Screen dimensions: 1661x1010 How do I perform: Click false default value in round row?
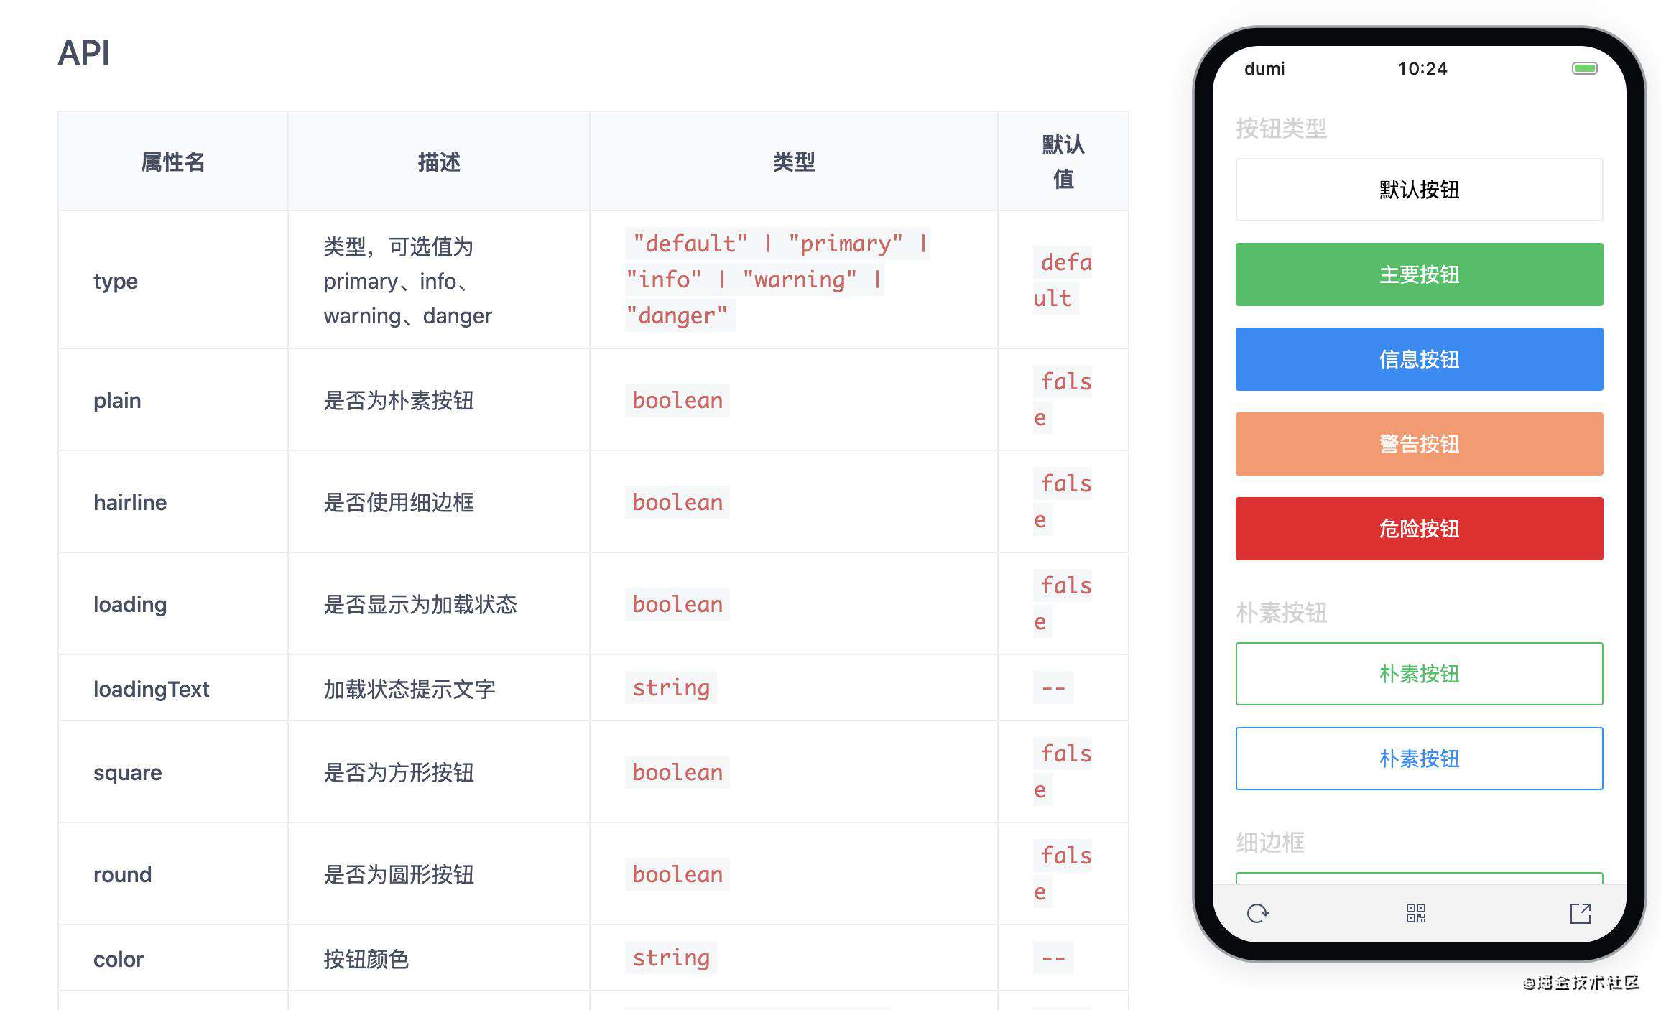pyautogui.click(x=1063, y=874)
